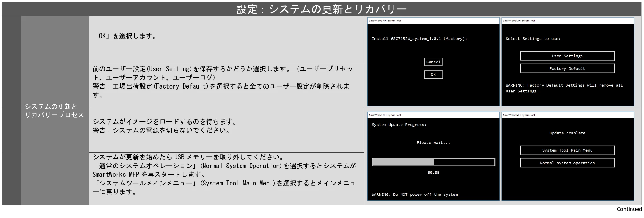Select the User Settings option

tap(567, 56)
